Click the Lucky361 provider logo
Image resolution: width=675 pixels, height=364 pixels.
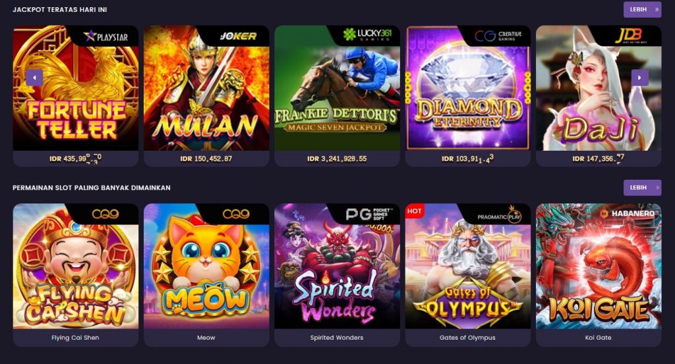pyautogui.click(x=368, y=34)
